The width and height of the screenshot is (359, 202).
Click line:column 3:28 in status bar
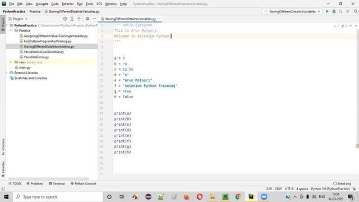coord(269,189)
